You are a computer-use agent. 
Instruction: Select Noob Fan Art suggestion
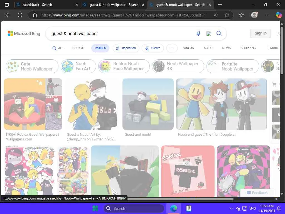click(78, 66)
